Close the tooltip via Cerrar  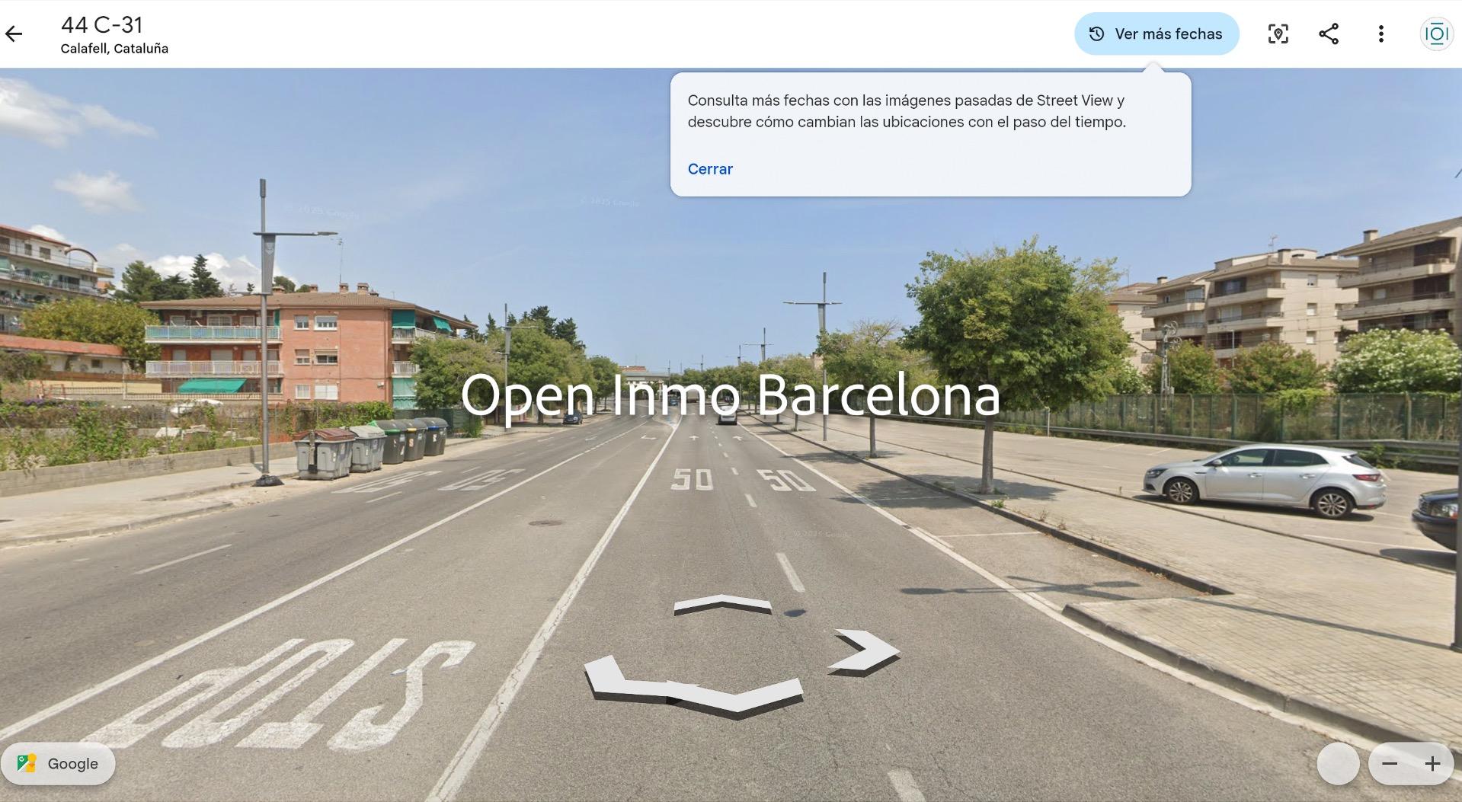pyautogui.click(x=710, y=169)
